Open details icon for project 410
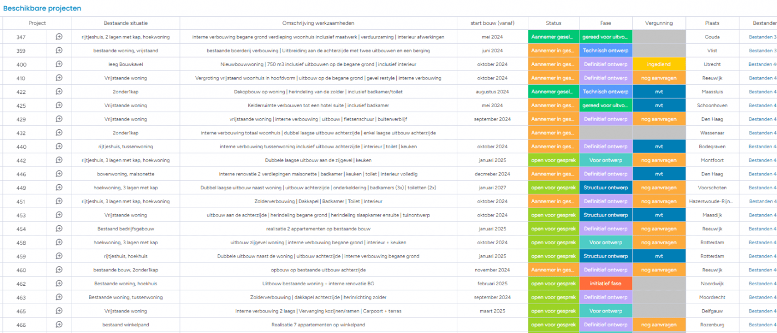This screenshot has height=333, width=777. tap(59, 78)
